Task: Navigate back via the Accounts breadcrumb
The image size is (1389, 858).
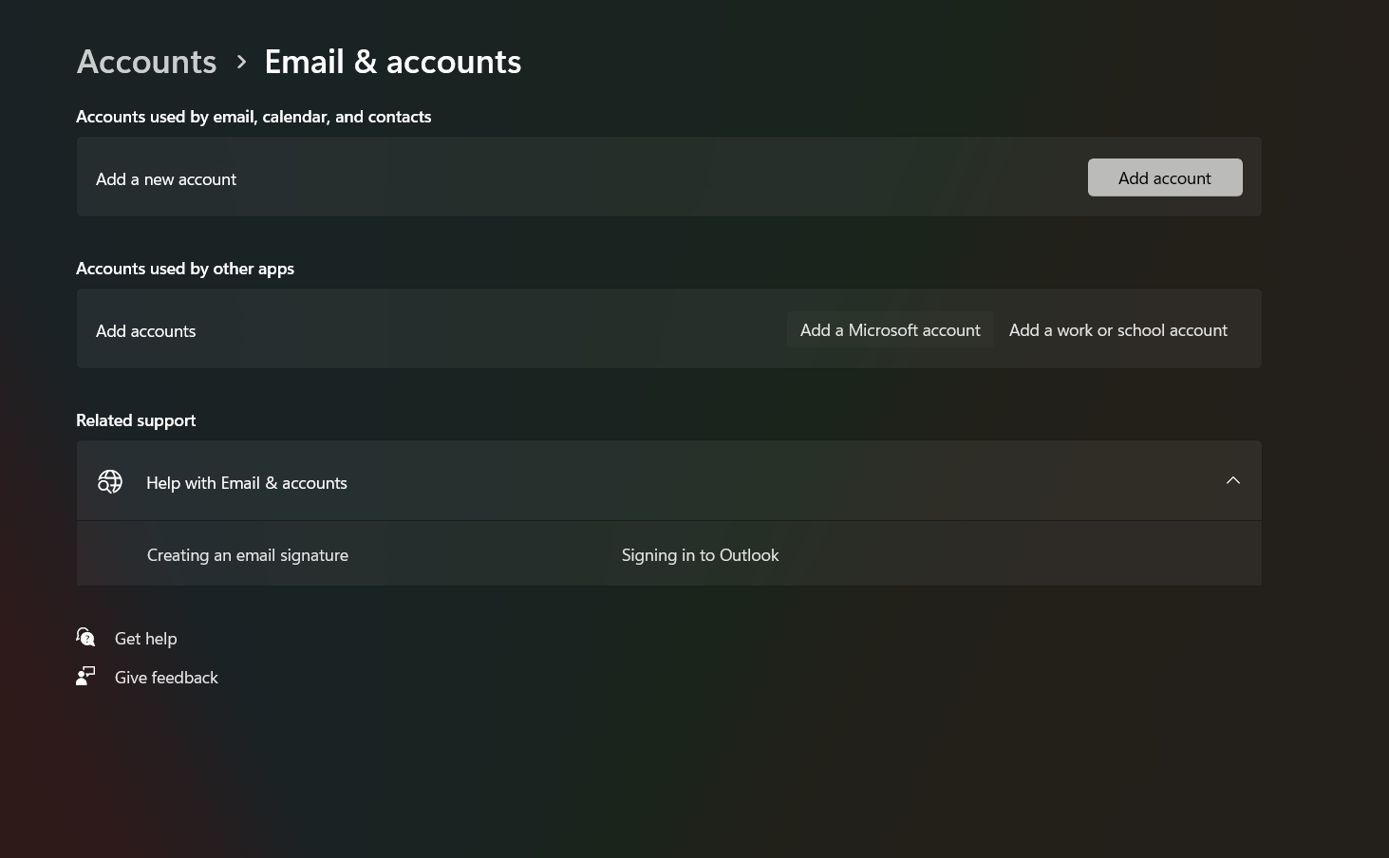Action: [x=145, y=61]
